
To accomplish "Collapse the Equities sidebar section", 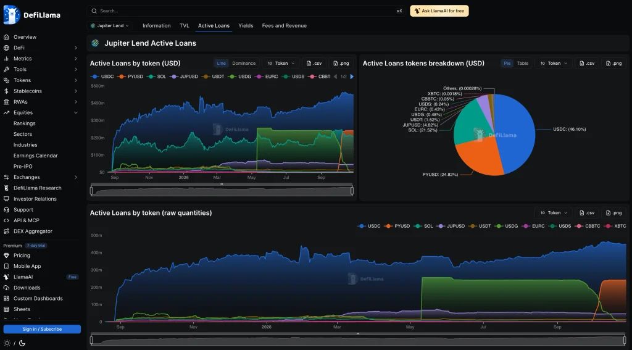I will pyautogui.click(x=76, y=113).
